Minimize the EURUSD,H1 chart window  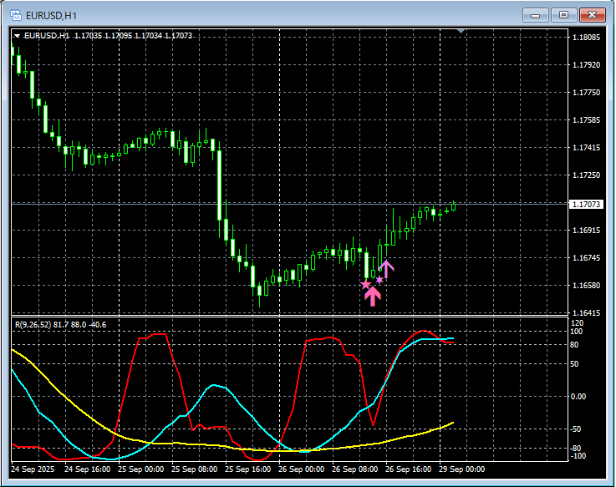(536, 14)
